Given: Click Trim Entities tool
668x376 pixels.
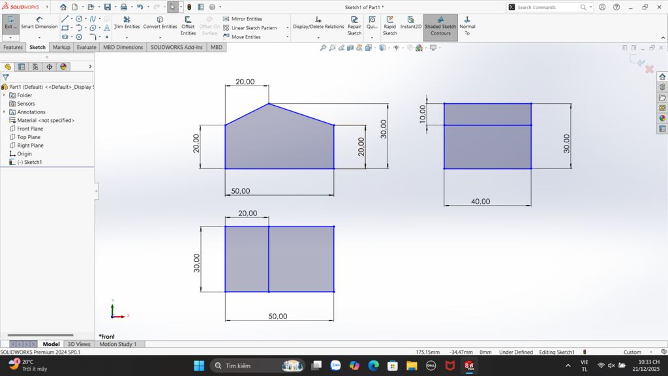Looking at the screenshot, I should [x=127, y=23].
